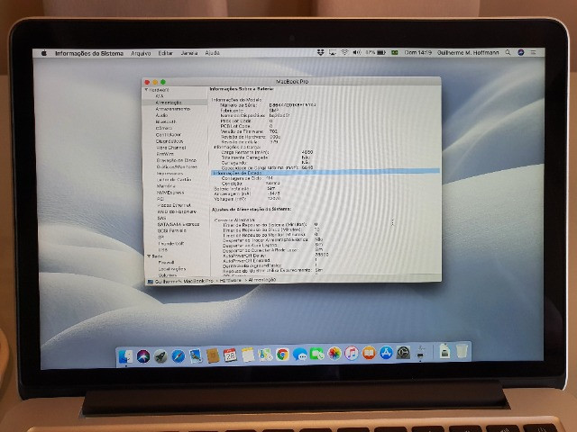Select ATA in the sidebar

coord(160,96)
